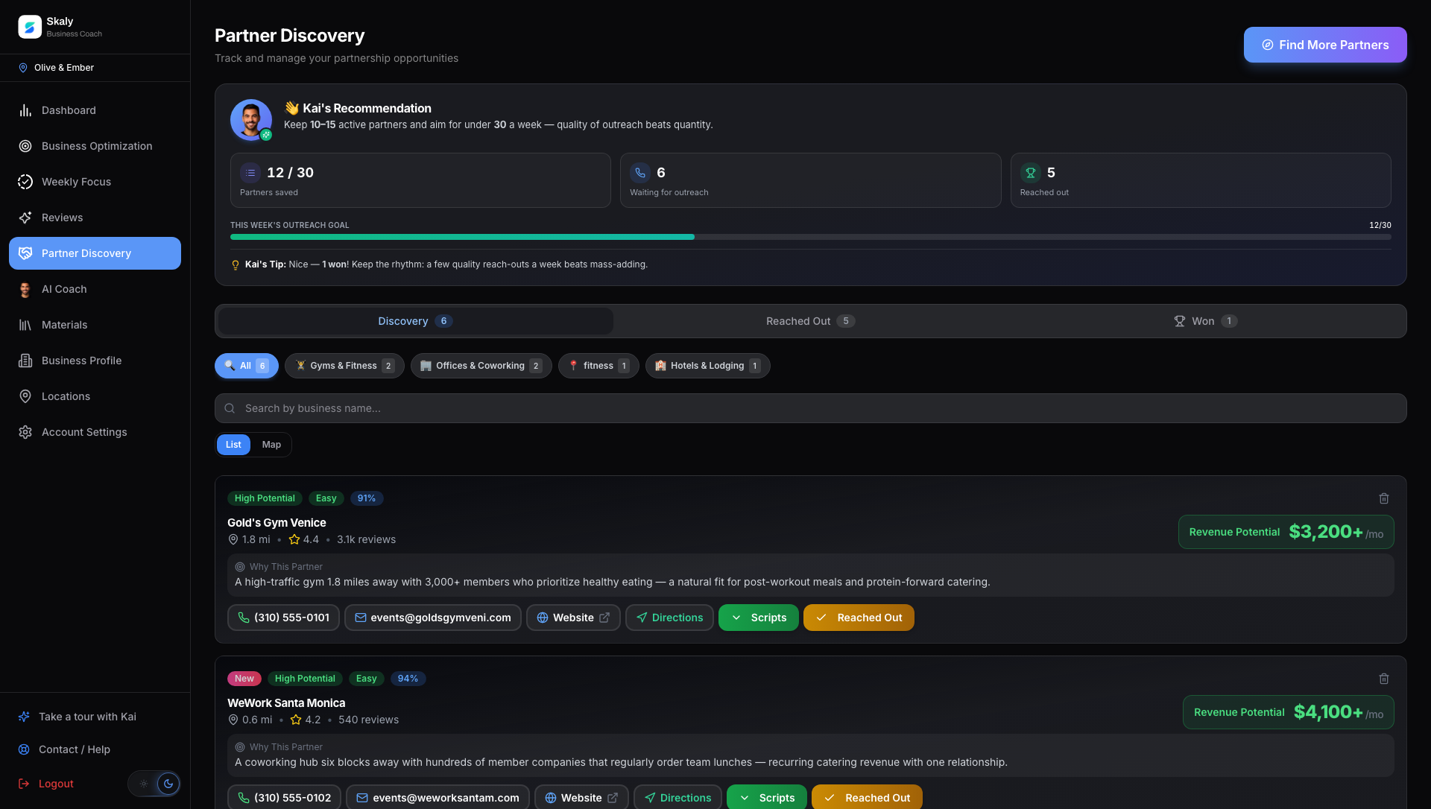Open the Won tab

pyautogui.click(x=1205, y=321)
